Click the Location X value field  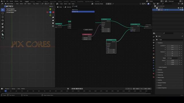pyautogui.click(x=172, y=46)
